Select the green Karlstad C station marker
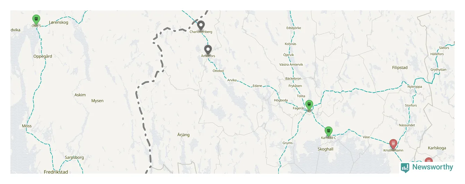 point(328,132)
